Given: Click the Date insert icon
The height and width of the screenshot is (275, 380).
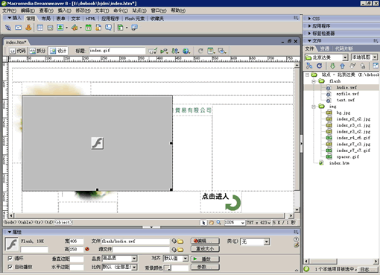Looking at the screenshot, I should tap(89, 28).
